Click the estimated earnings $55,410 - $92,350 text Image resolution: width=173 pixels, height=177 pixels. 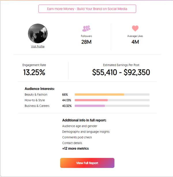click(121, 72)
